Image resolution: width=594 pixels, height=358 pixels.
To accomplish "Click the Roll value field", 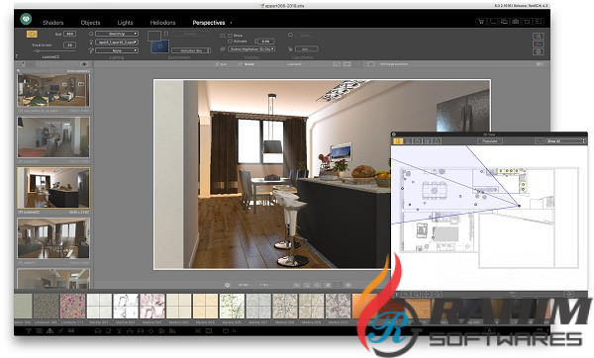I will point(69,34).
